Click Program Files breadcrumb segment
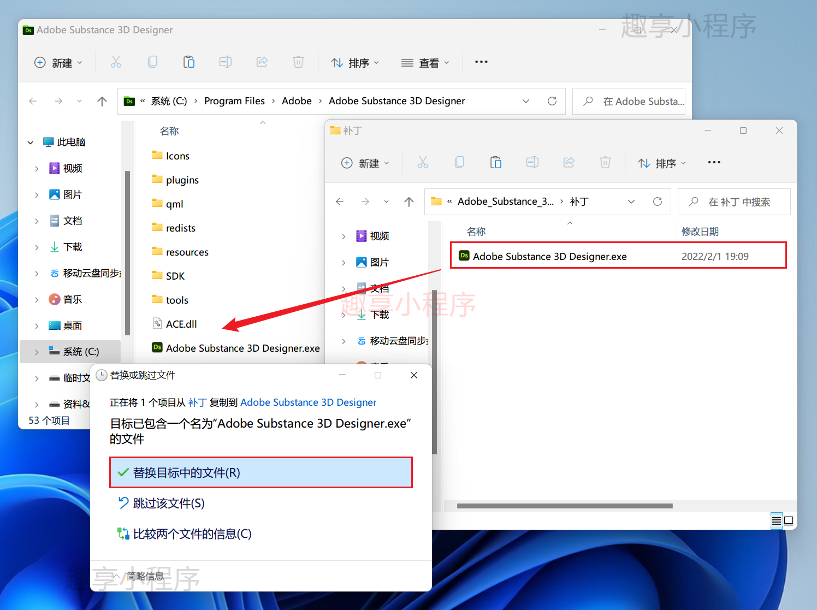Viewport: 817px width, 610px height. (x=234, y=101)
